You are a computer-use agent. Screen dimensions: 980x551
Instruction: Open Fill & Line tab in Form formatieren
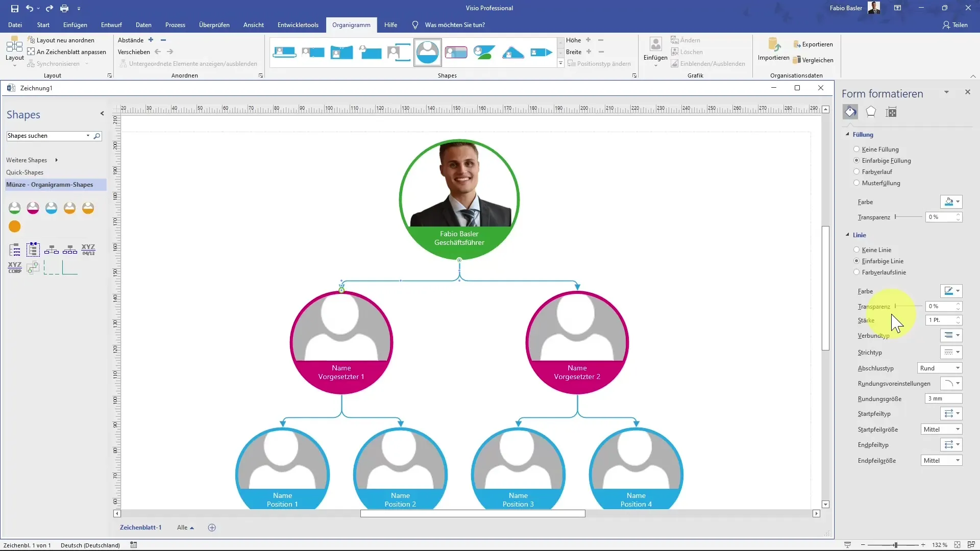[x=850, y=112]
